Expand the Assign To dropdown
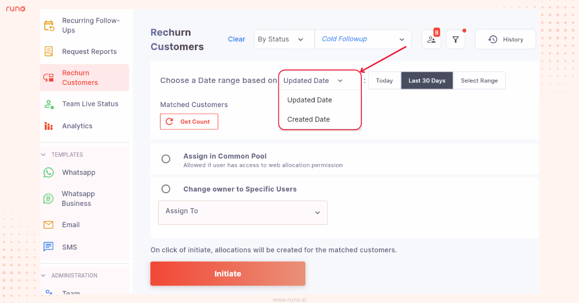Image resolution: width=579 pixels, height=303 pixels. [x=242, y=212]
